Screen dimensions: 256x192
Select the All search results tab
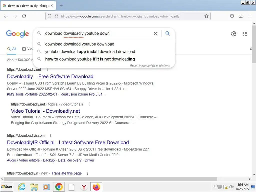(11, 49)
